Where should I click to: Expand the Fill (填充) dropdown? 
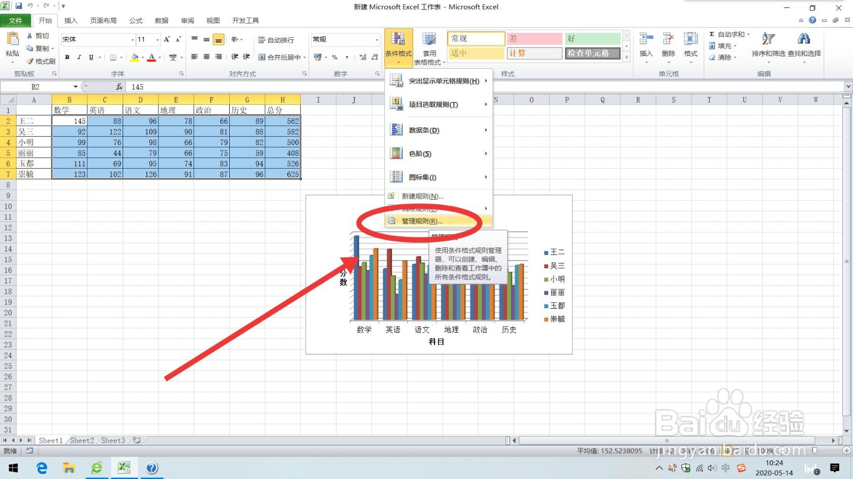pyautogui.click(x=735, y=46)
